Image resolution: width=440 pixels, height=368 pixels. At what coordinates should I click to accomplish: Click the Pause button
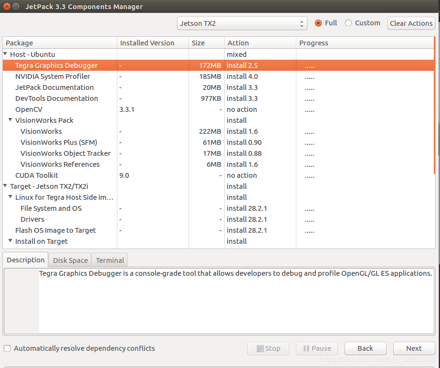tap(317, 348)
